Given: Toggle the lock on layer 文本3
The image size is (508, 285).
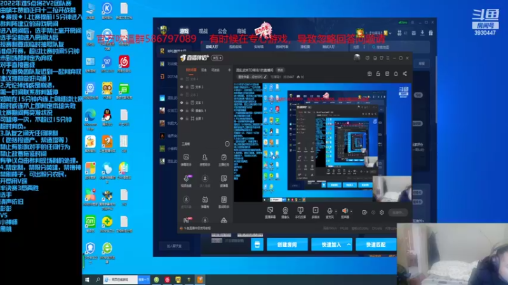Looking at the screenshot, I should pyautogui.click(x=187, y=87).
